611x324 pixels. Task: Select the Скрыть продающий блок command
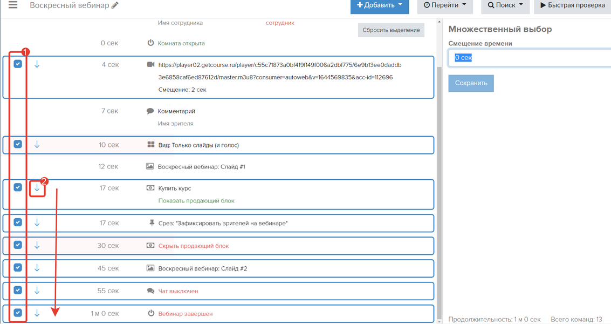(x=193, y=246)
